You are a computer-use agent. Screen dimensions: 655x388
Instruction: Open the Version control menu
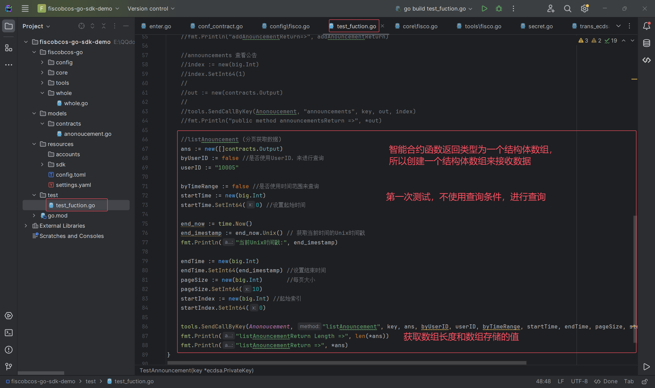click(x=151, y=9)
